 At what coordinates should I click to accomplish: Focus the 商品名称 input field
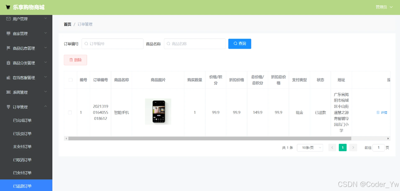(x=195, y=44)
